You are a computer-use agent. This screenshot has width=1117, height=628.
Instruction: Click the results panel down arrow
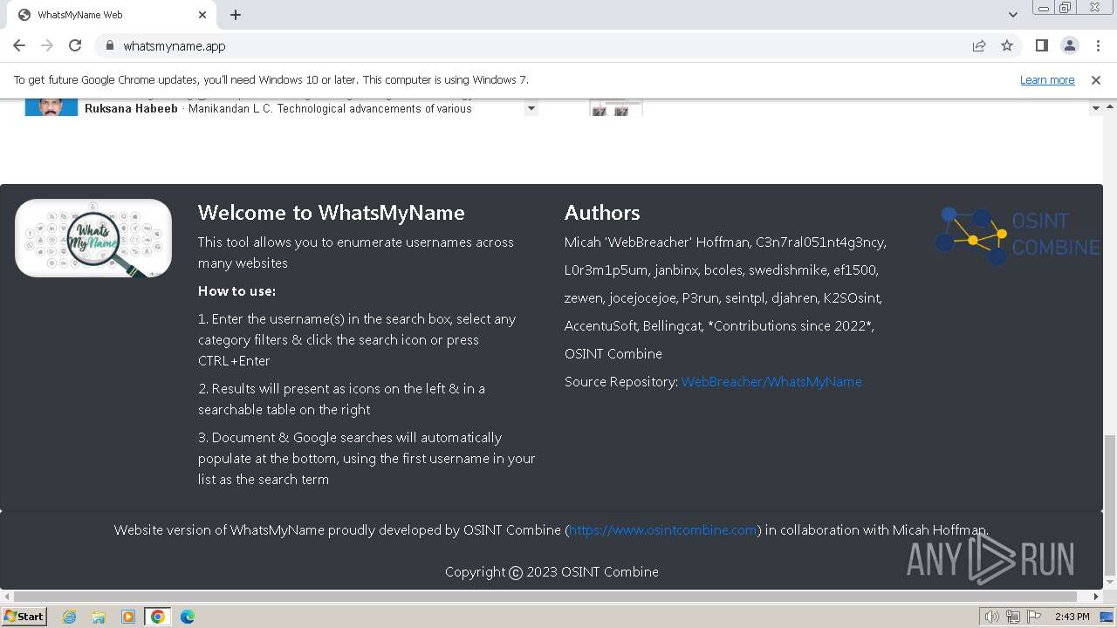(x=531, y=109)
